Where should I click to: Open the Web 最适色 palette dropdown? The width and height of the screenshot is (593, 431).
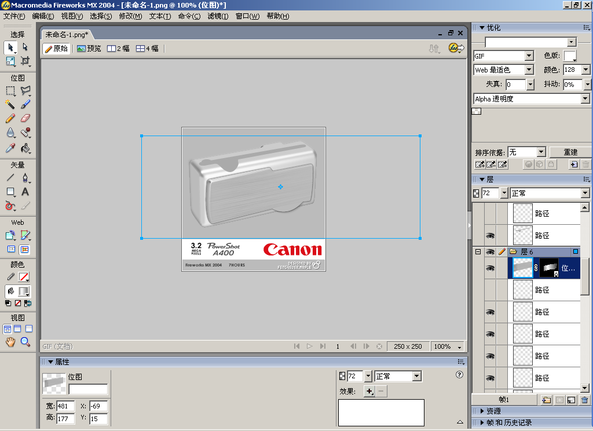(x=529, y=70)
